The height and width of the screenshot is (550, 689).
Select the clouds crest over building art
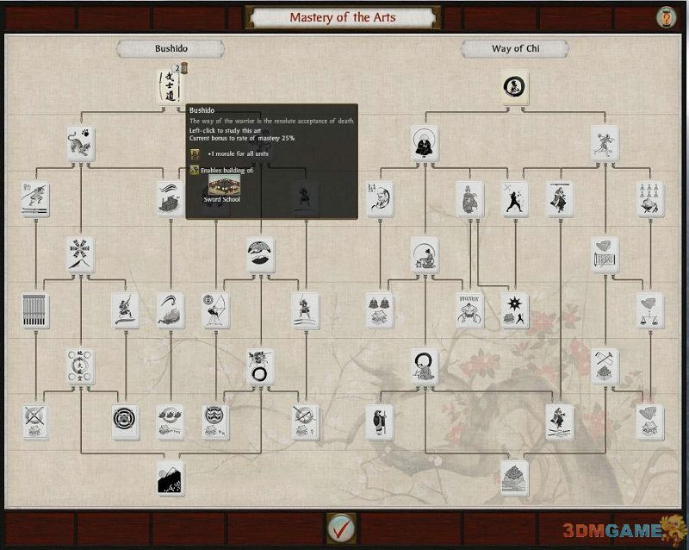coord(171,422)
